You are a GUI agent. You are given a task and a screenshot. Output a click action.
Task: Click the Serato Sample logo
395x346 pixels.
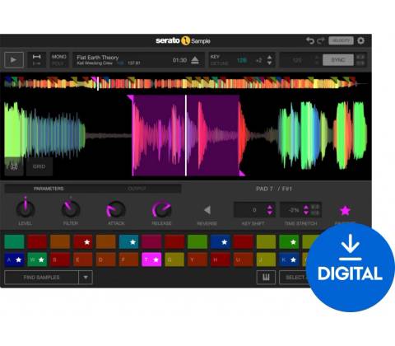click(x=183, y=40)
